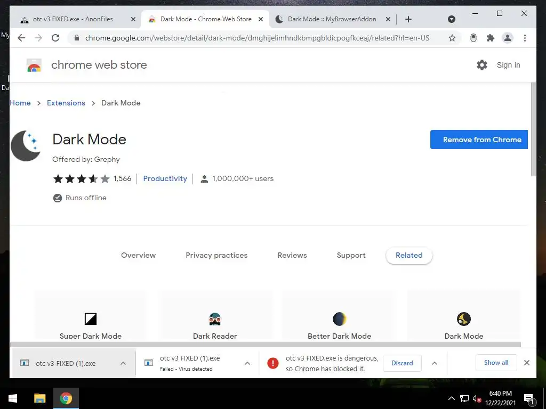This screenshot has width=546, height=409.
Task: Open File Explorer from taskbar
Action: point(39,398)
